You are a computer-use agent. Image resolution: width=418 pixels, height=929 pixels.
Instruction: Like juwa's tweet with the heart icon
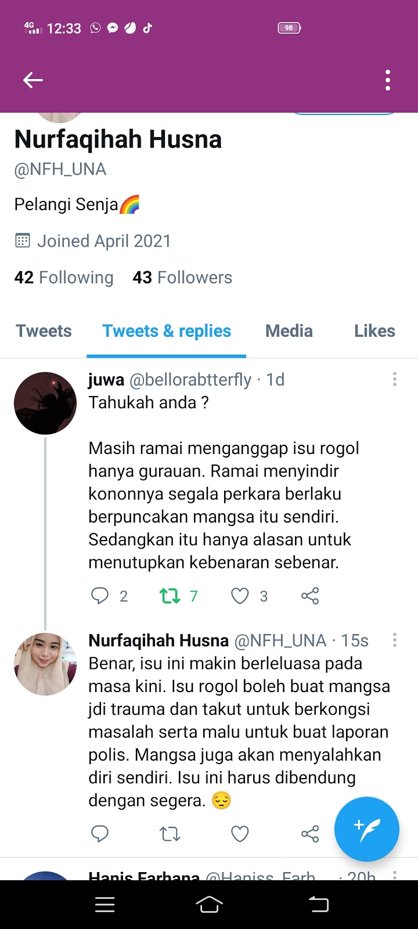240,596
